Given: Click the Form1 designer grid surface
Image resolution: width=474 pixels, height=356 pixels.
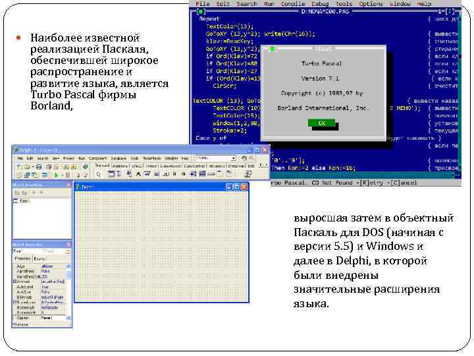Looking at the screenshot, I should tap(161, 246).
